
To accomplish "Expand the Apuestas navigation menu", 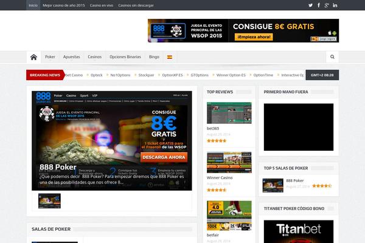I will 71,57.
